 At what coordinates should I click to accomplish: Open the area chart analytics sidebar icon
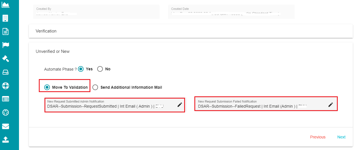[6, 5]
